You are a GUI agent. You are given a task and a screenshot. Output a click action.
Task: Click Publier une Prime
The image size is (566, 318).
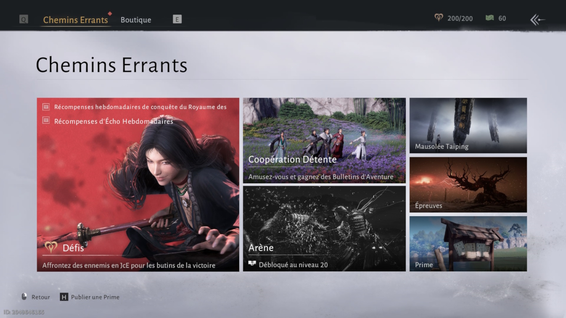coord(95,297)
